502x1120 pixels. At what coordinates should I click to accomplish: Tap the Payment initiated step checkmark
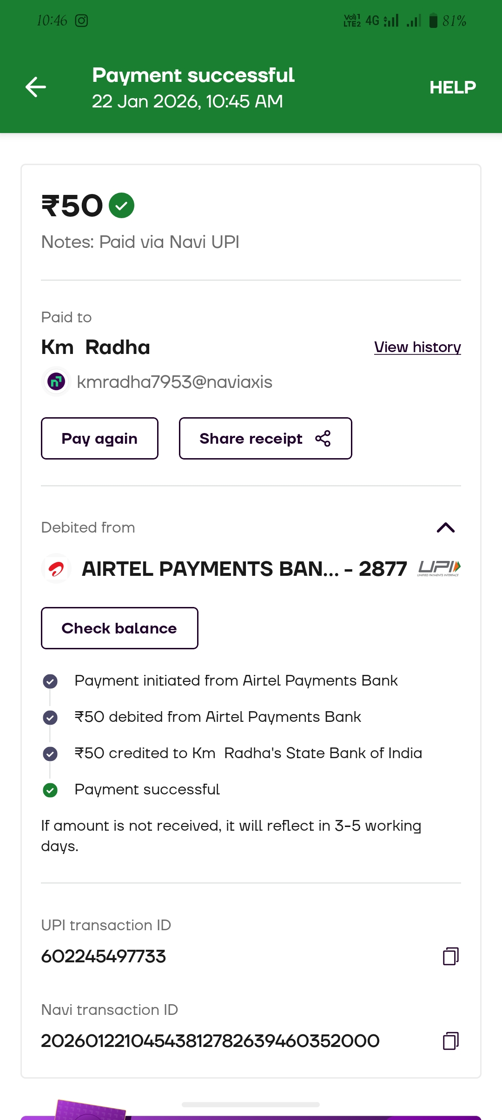click(50, 681)
